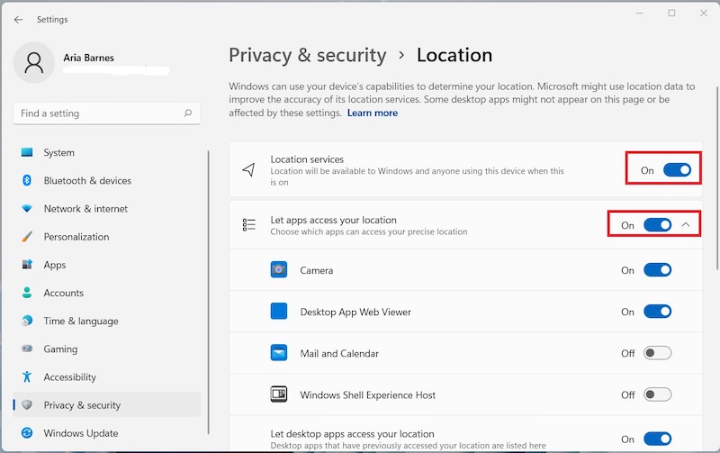Click the Apps label in the sidebar
The image size is (720, 453).
(x=55, y=265)
